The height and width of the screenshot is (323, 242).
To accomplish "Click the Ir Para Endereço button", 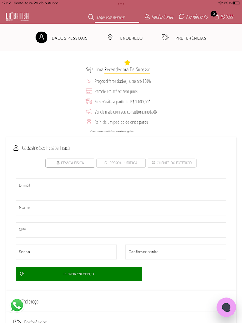I will tap(79, 274).
